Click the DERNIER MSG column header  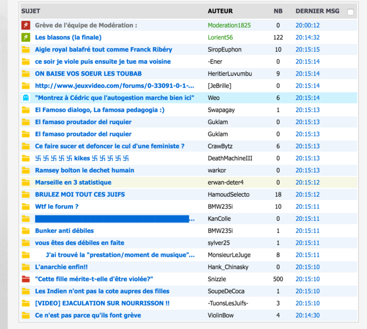coord(317,11)
